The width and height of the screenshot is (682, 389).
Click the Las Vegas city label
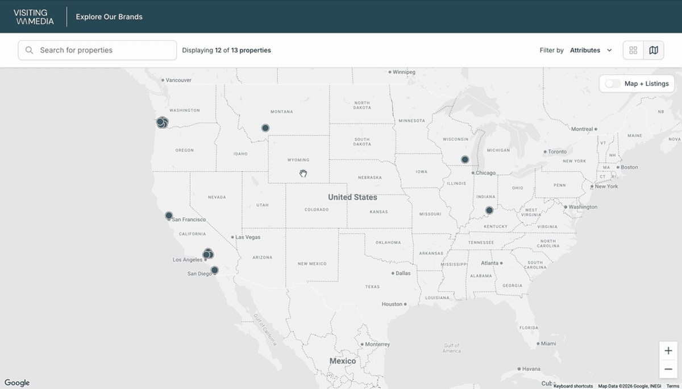point(248,237)
